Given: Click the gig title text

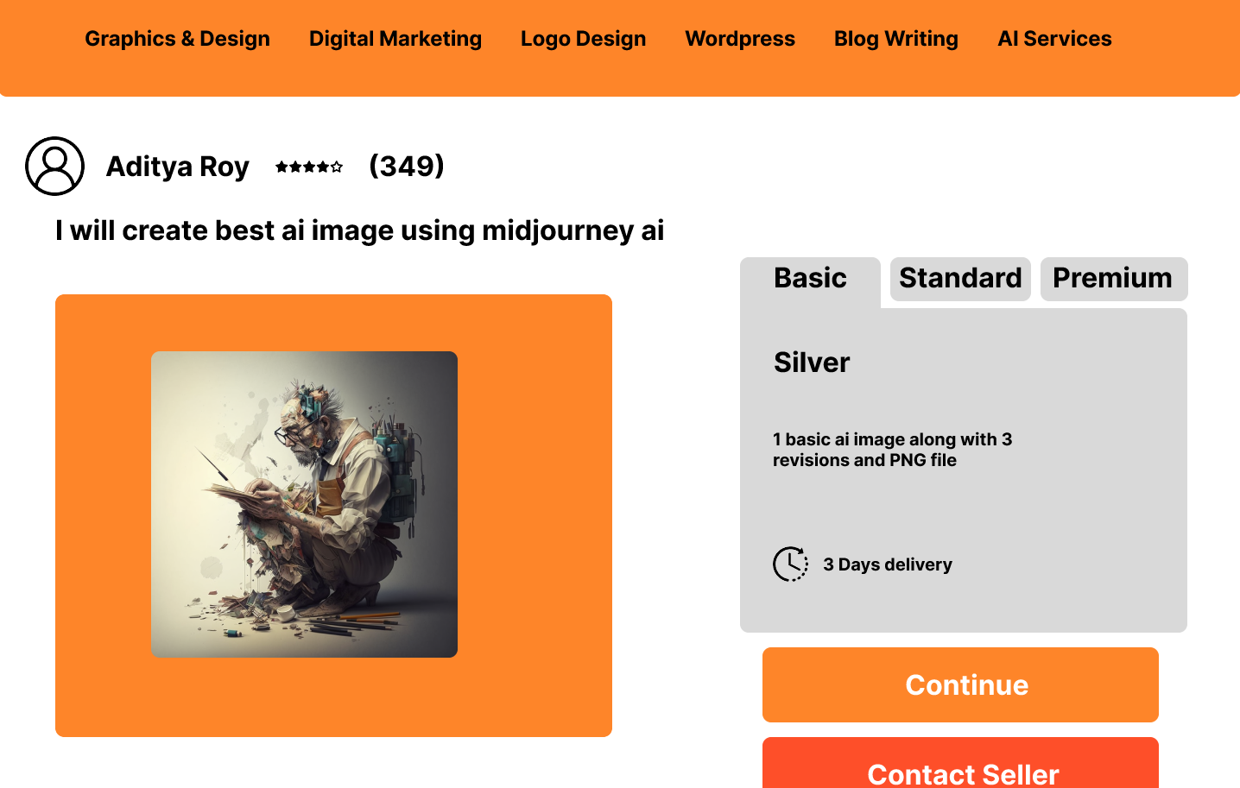Looking at the screenshot, I should [x=359, y=230].
